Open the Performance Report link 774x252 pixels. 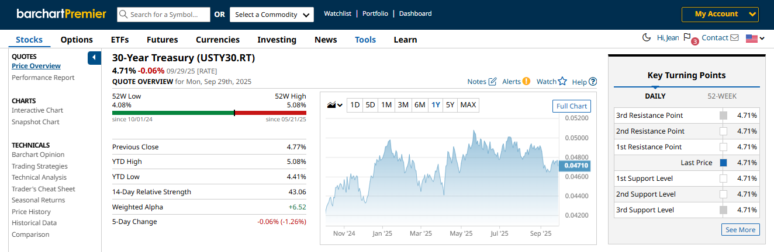pyautogui.click(x=43, y=78)
